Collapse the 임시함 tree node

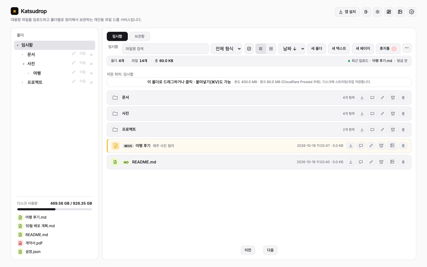18,45
